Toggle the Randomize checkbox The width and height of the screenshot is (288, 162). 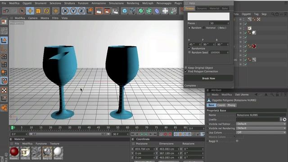pyautogui.click(x=189, y=48)
